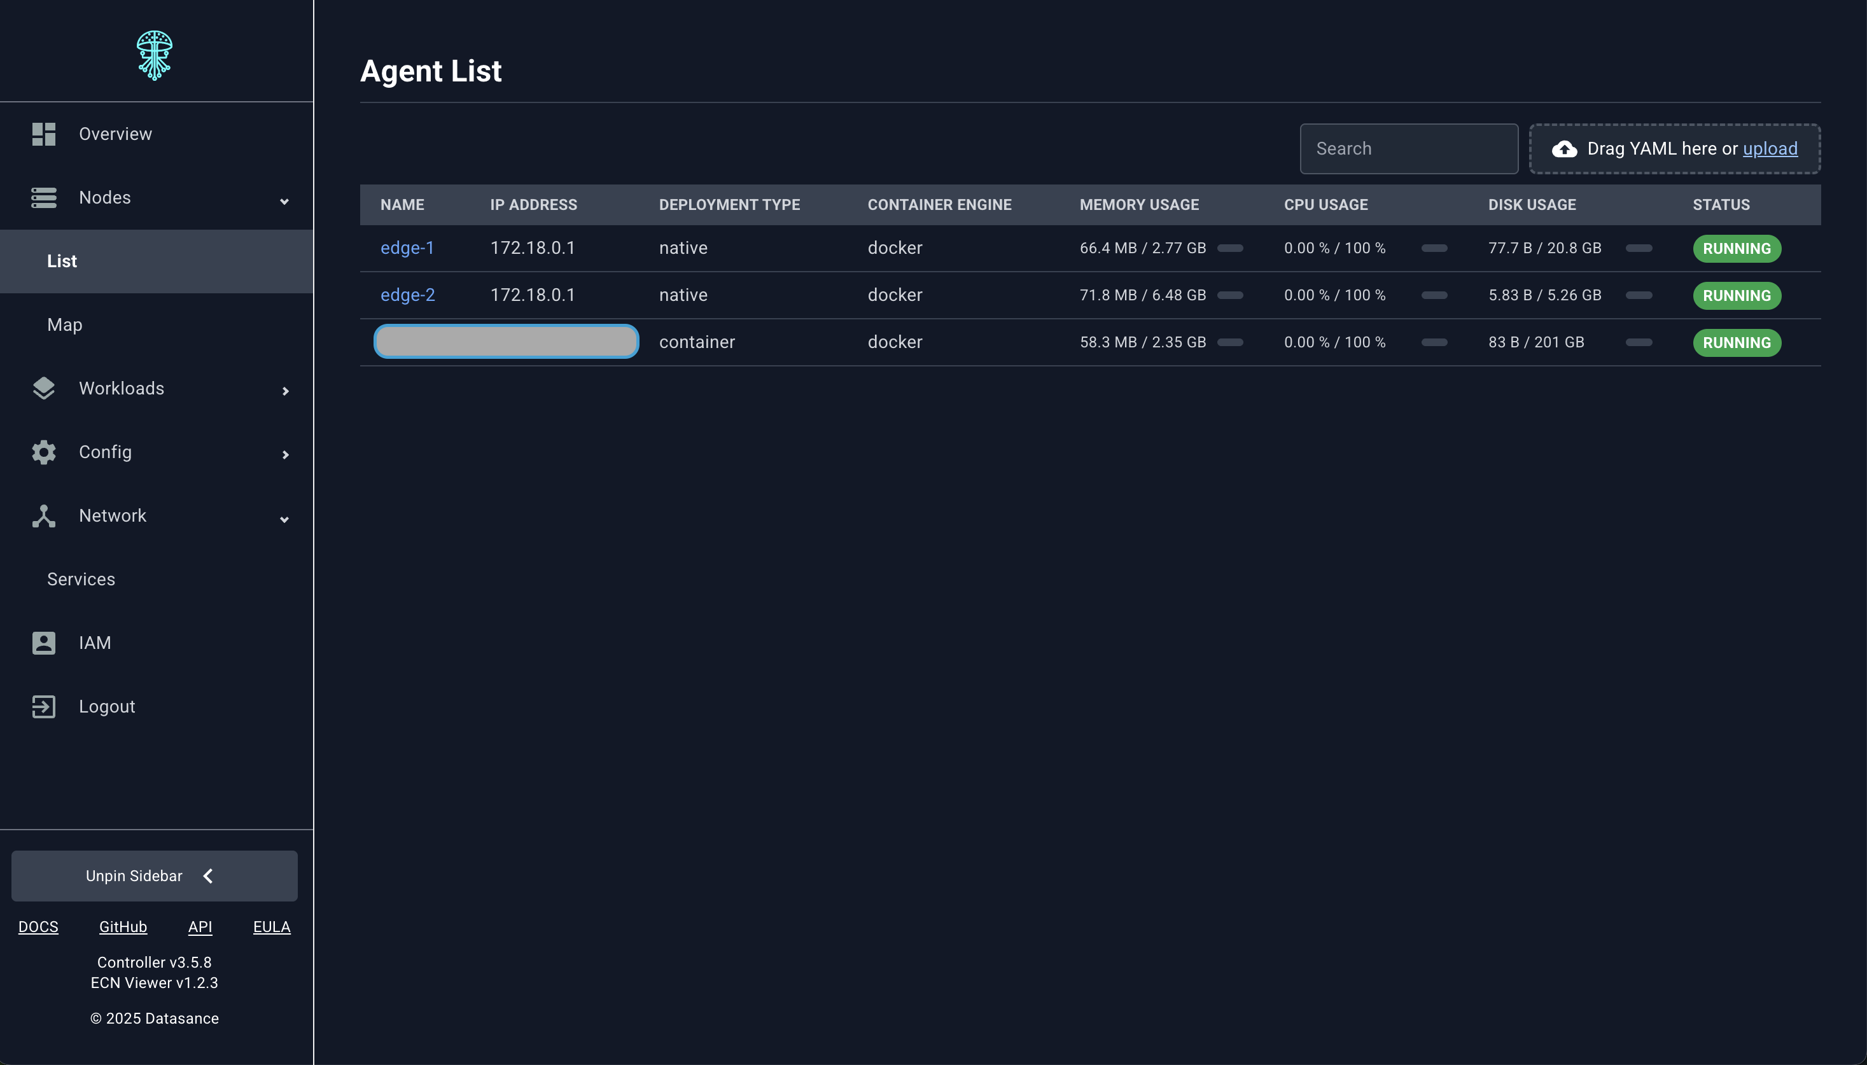Screen dimensions: 1867x1065
Task: Expand the Nodes section chevron
Action: point(284,200)
